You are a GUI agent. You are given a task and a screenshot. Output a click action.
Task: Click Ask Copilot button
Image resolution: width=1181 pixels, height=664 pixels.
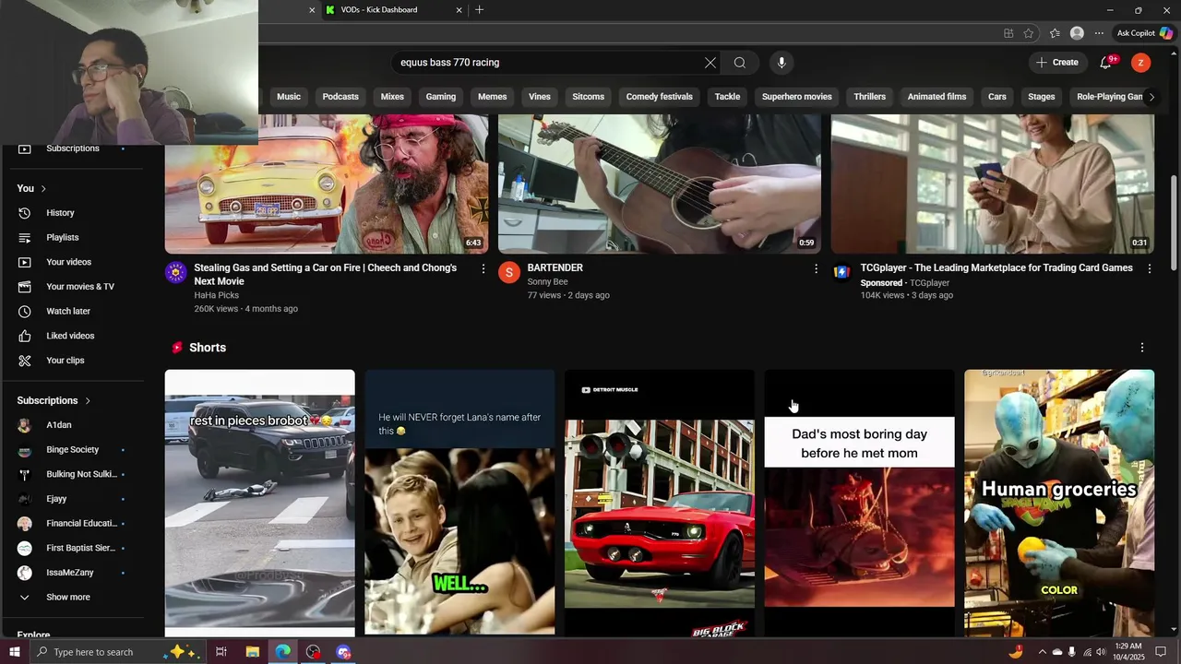(1144, 33)
